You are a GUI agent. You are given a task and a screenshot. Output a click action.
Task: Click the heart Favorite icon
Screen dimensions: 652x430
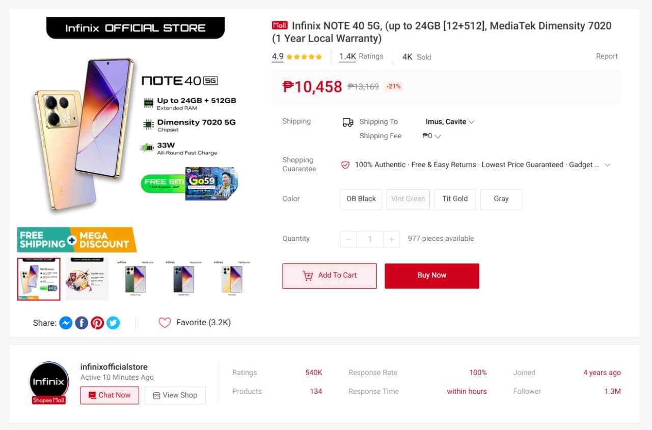pos(165,323)
